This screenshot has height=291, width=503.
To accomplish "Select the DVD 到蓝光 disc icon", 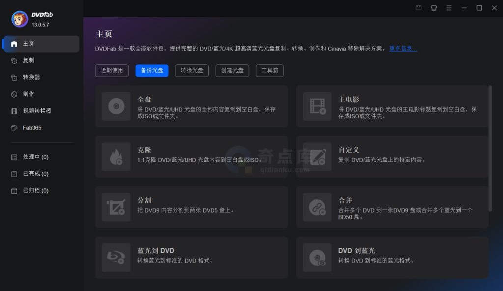I will pyautogui.click(x=317, y=258).
